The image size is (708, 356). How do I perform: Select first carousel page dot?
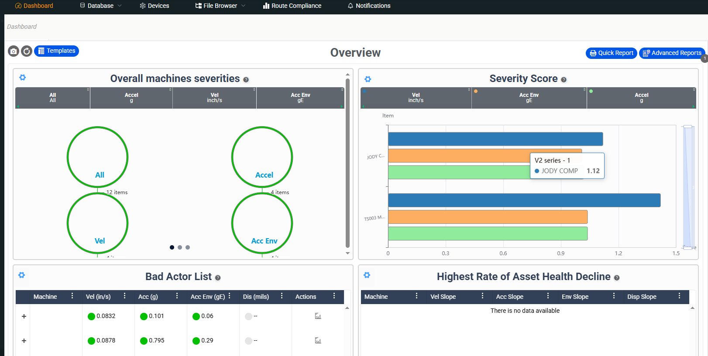click(x=172, y=247)
